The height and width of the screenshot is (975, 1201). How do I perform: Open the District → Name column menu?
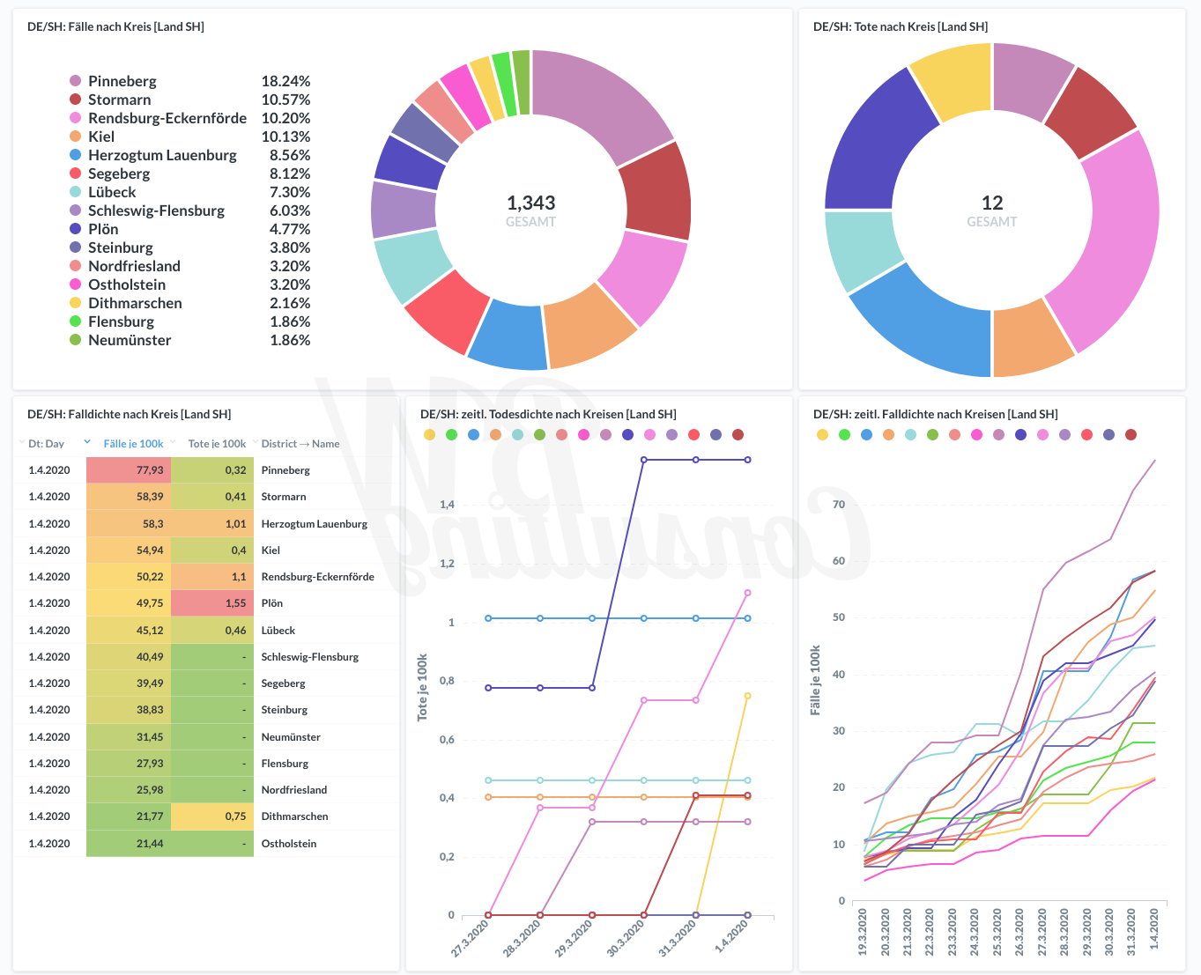pos(300,444)
